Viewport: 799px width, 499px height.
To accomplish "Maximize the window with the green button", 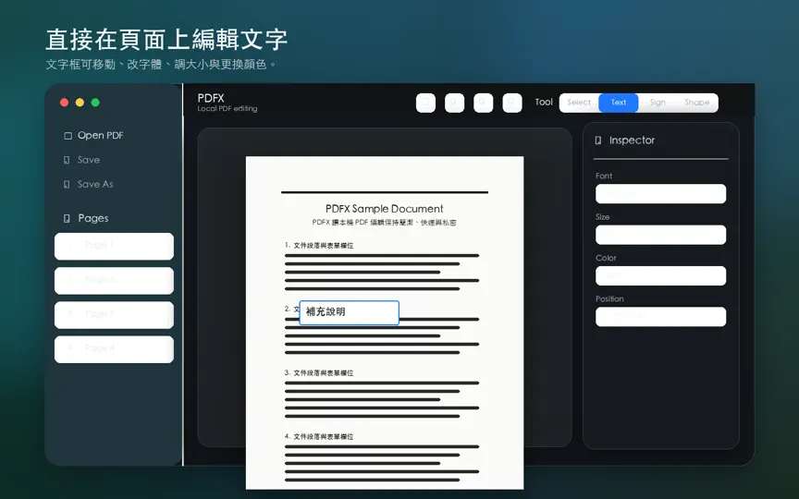I will tap(95, 103).
